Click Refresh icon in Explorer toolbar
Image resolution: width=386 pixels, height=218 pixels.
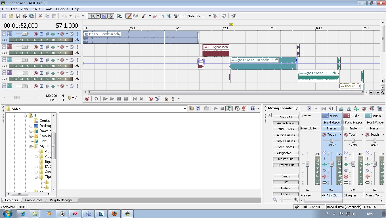point(198,108)
